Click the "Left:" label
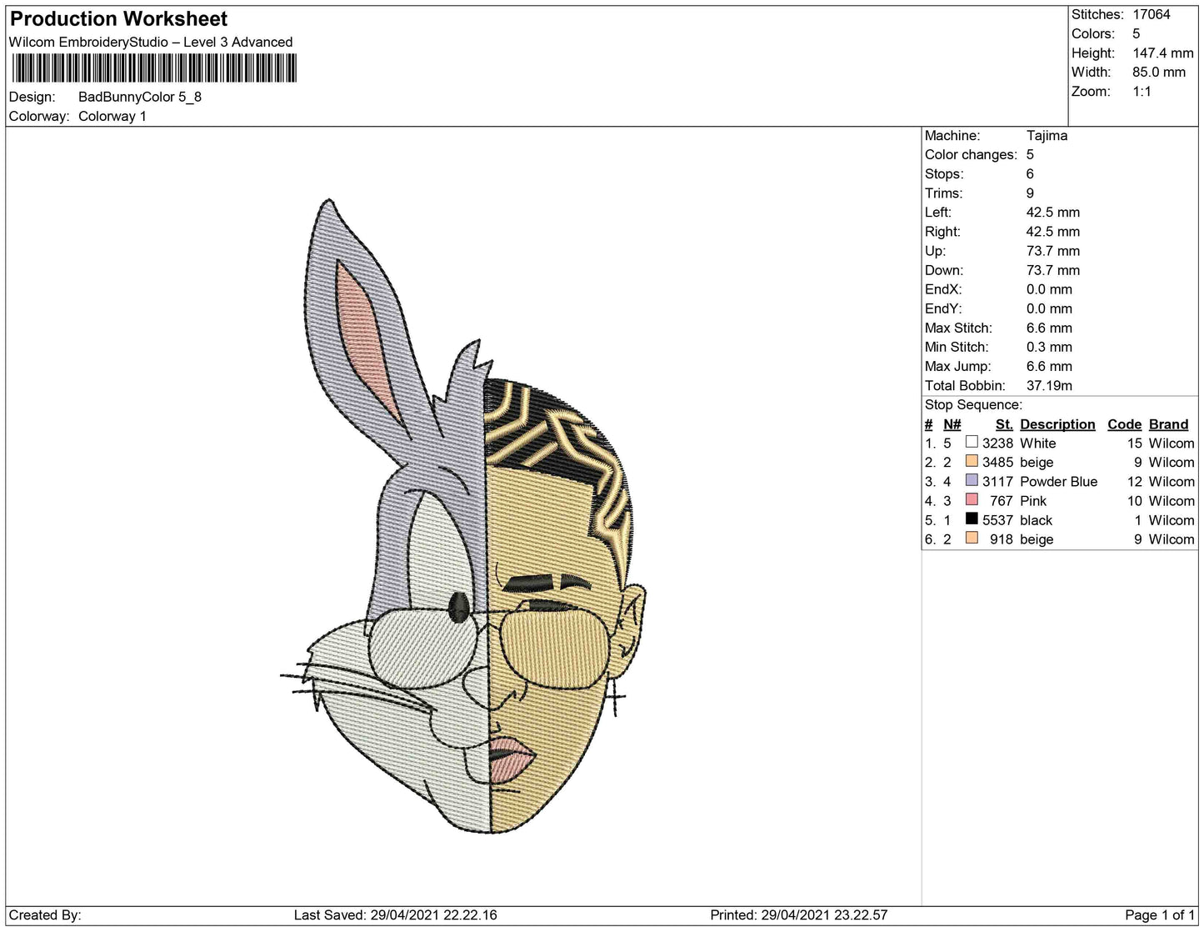 (x=938, y=212)
